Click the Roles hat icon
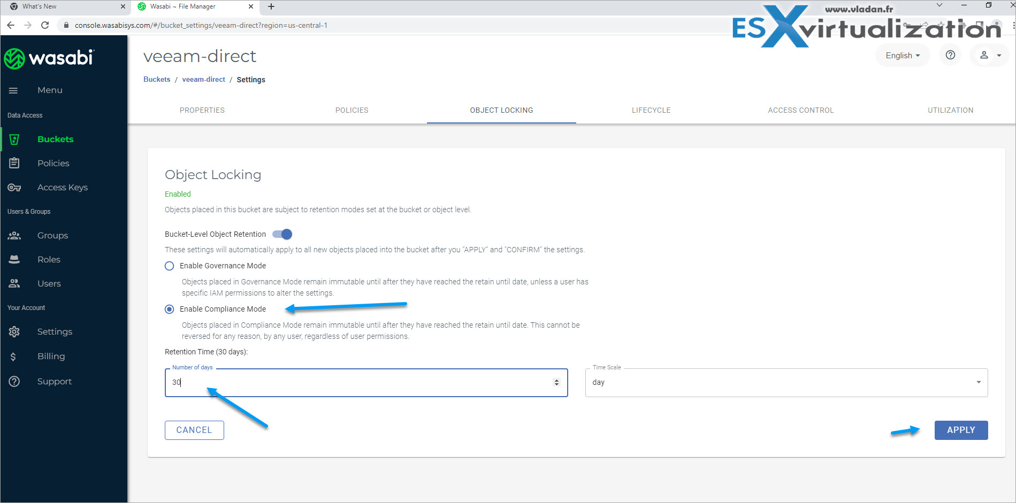This screenshot has height=503, width=1016. pyautogui.click(x=14, y=260)
